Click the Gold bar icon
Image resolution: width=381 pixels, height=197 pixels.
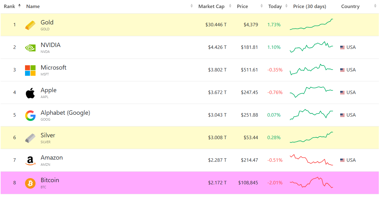click(x=30, y=25)
